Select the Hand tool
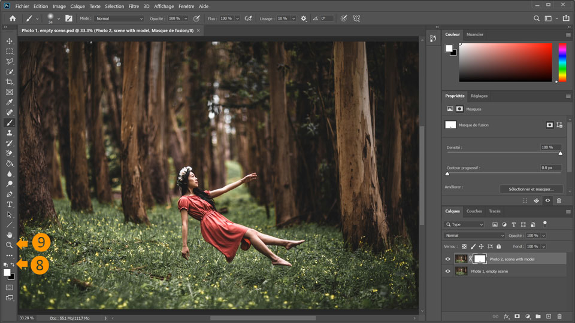 point(10,235)
